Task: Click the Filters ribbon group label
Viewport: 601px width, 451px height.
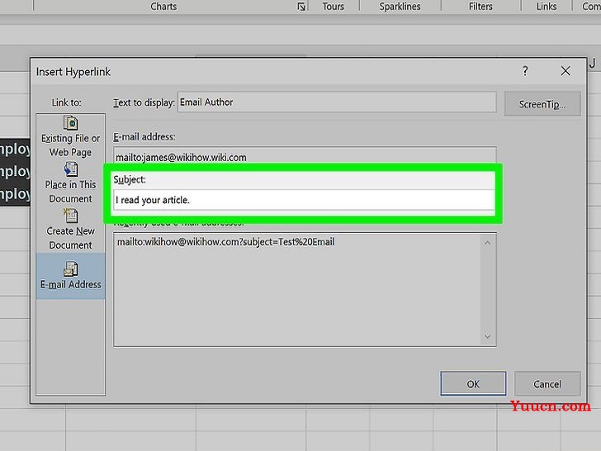Action: [480, 7]
